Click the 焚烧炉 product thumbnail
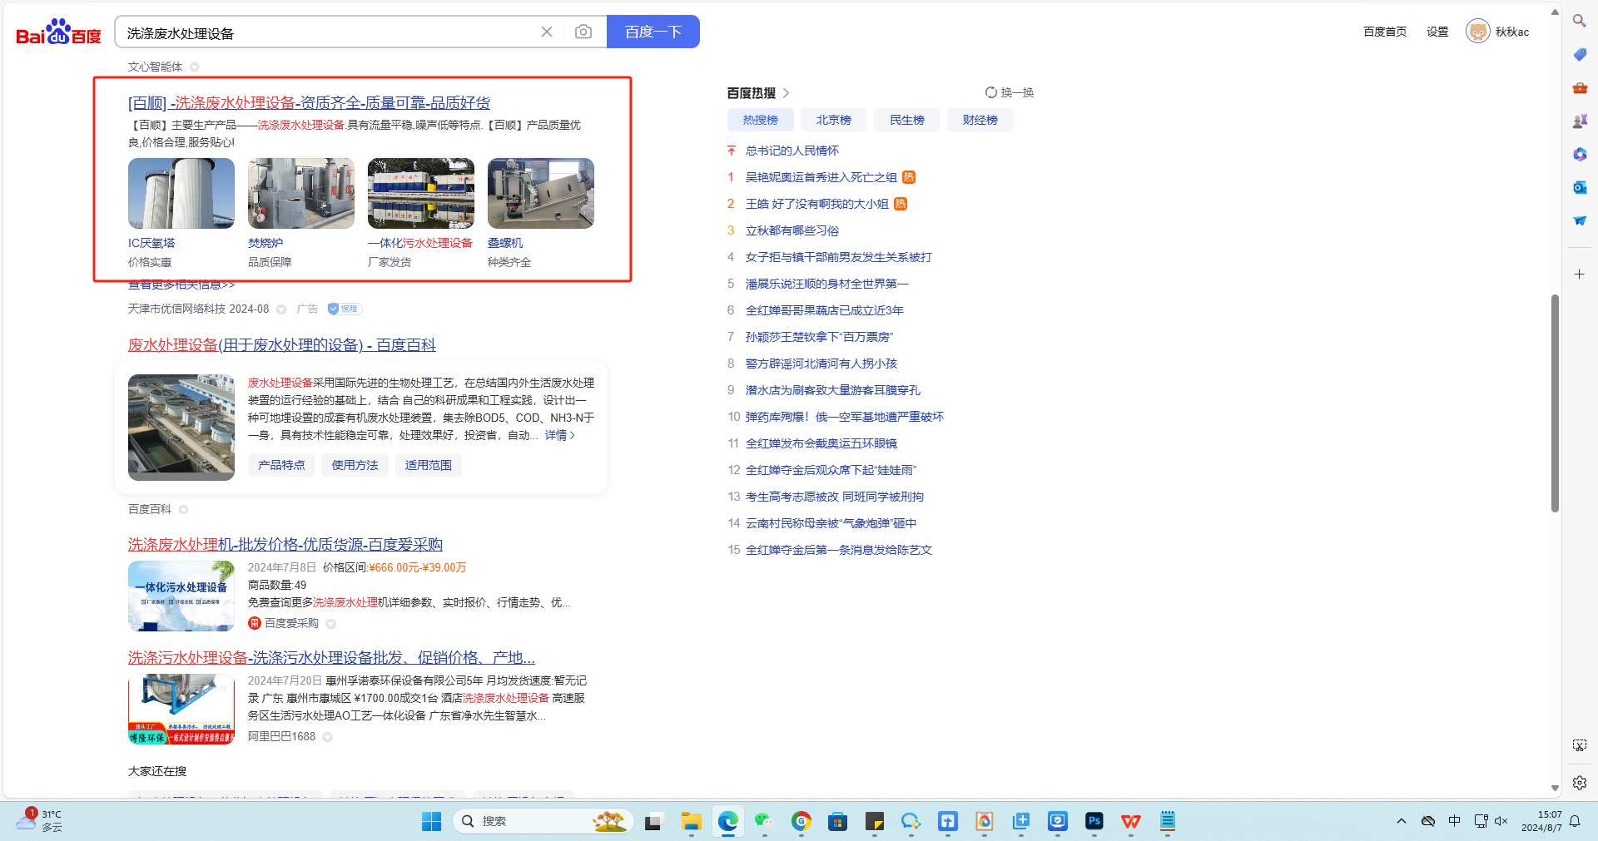Screen dimensions: 1598x841 coord(301,193)
